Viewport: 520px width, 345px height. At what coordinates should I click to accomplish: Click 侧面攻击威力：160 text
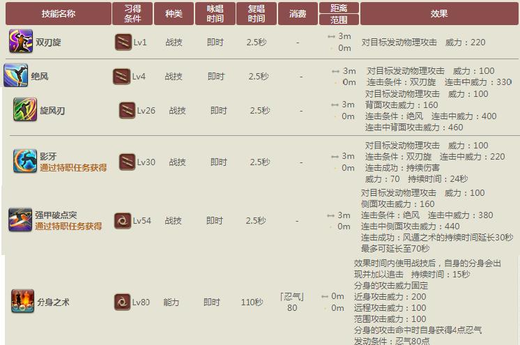[x=397, y=204]
